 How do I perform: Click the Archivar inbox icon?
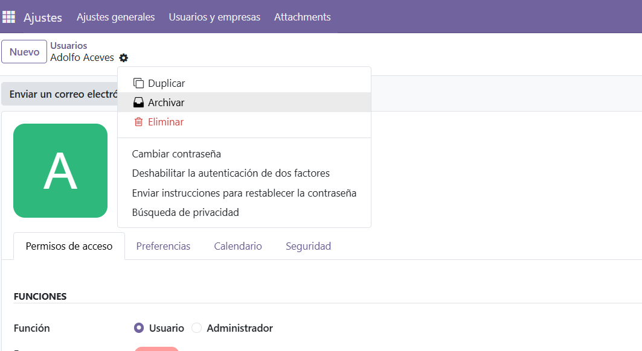138,103
